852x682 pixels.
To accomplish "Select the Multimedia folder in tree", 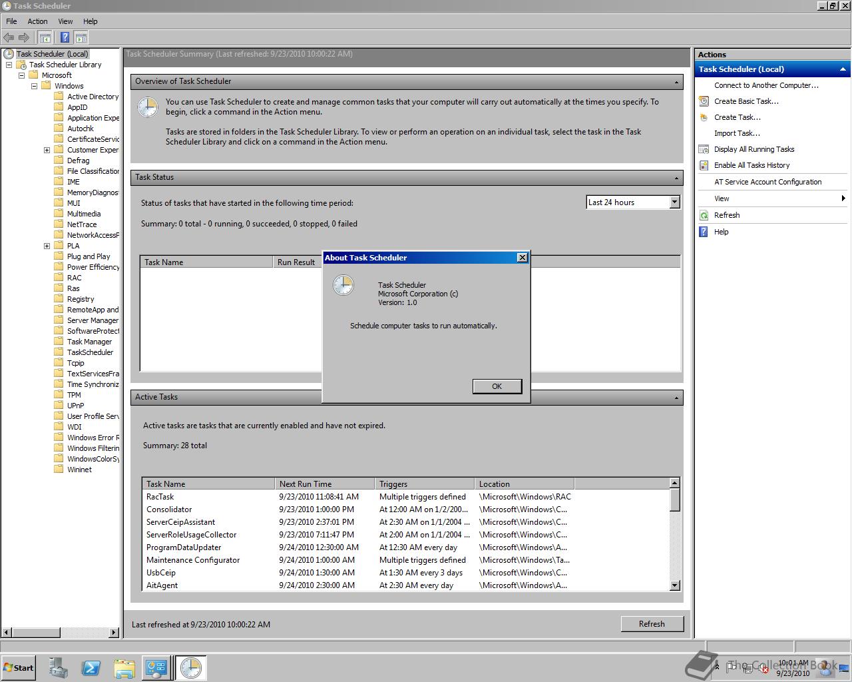I will (84, 214).
